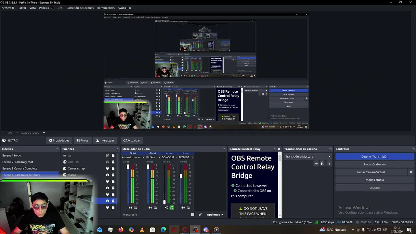This screenshot has height=234, width=416.
Task: Click Iniciar Cámara Virtual button
Action: tap(371, 172)
